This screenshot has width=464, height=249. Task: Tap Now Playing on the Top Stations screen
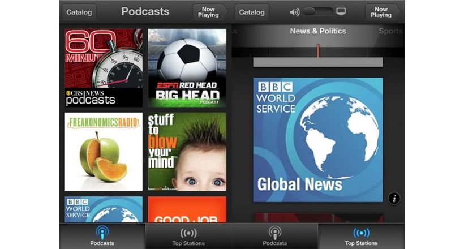click(x=383, y=12)
